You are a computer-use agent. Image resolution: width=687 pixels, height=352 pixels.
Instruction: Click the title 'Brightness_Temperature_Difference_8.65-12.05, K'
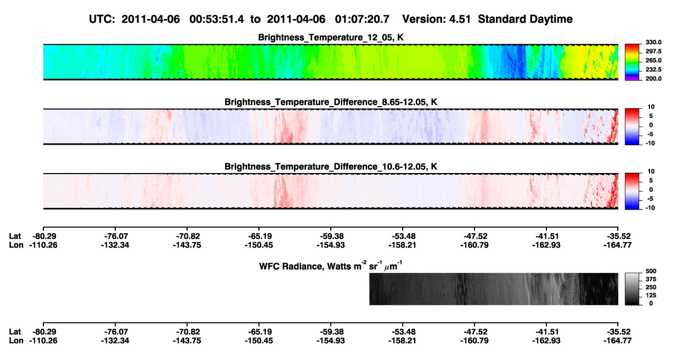click(x=330, y=102)
